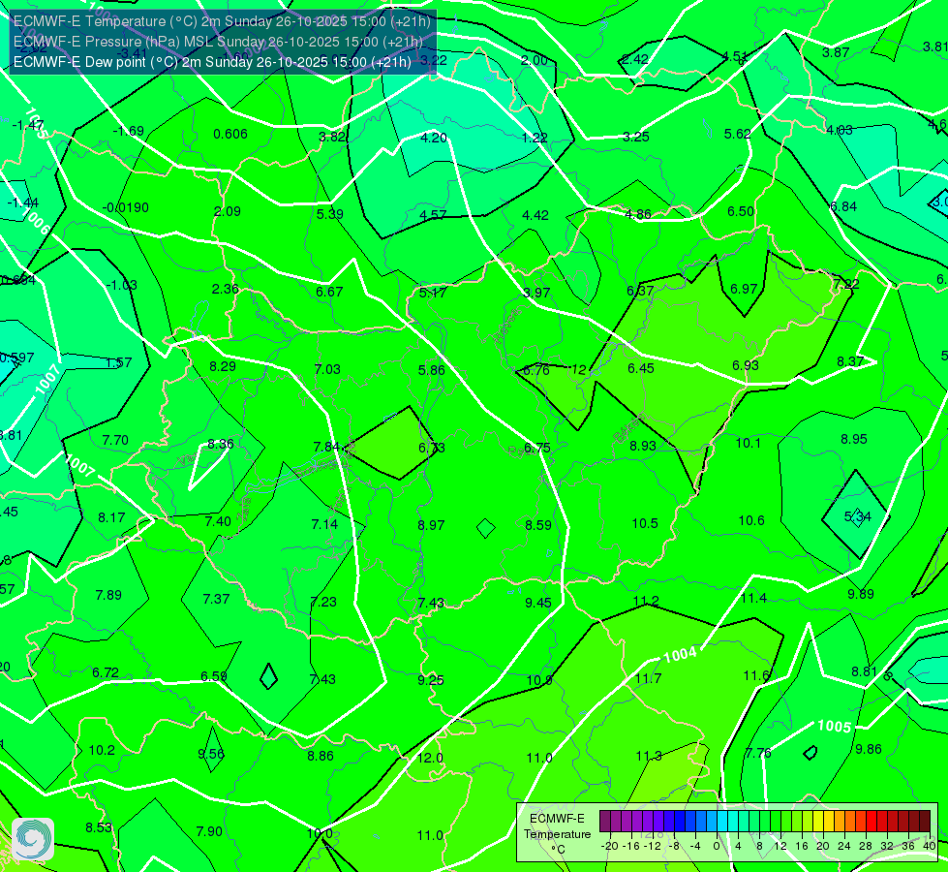Click the grid value 8.29
948x872 pixels.
[x=223, y=366]
